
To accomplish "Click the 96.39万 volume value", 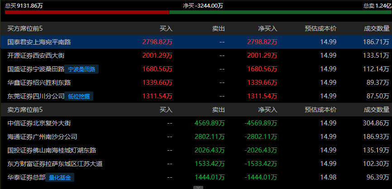I will pos(378,177).
